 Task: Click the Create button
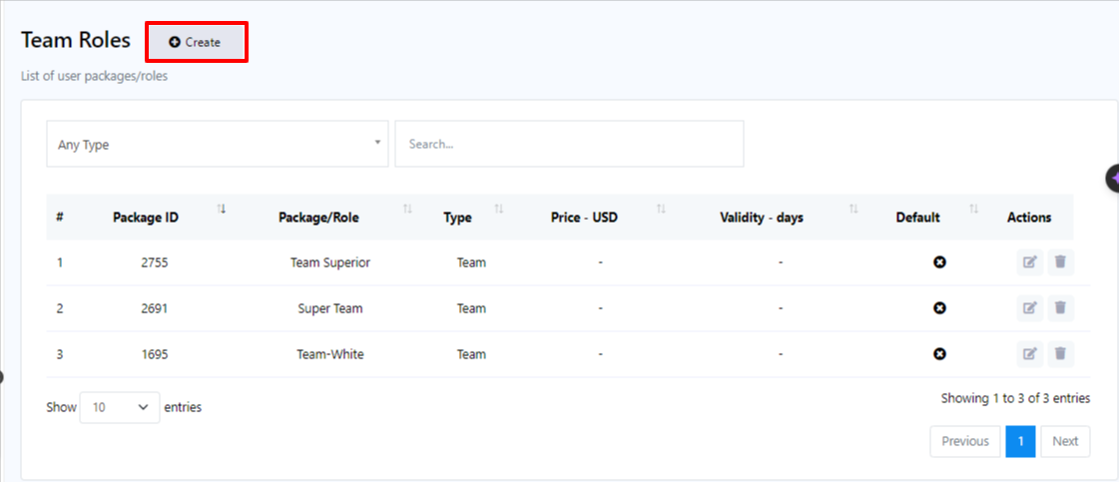196,43
